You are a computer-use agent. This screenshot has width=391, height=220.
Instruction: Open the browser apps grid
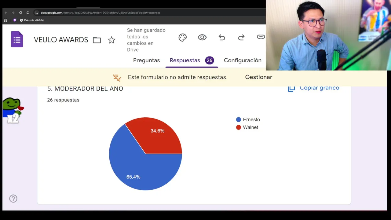coord(5,20)
